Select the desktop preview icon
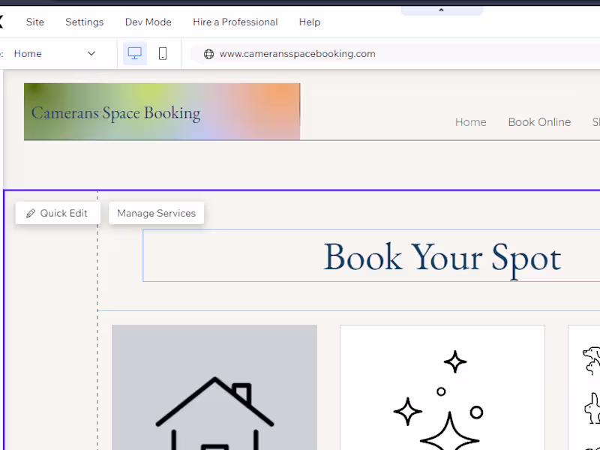The image size is (600, 450). 135,53
